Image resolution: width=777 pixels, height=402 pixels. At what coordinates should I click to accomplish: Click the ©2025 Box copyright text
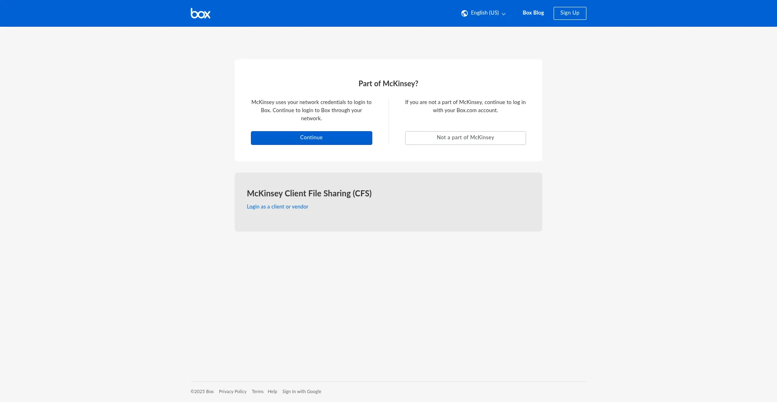coord(202,391)
